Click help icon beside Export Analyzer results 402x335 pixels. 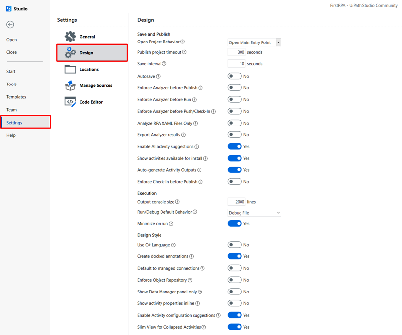184,135
